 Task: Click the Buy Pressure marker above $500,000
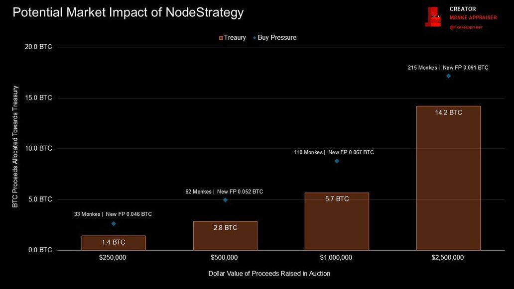[225, 200]
